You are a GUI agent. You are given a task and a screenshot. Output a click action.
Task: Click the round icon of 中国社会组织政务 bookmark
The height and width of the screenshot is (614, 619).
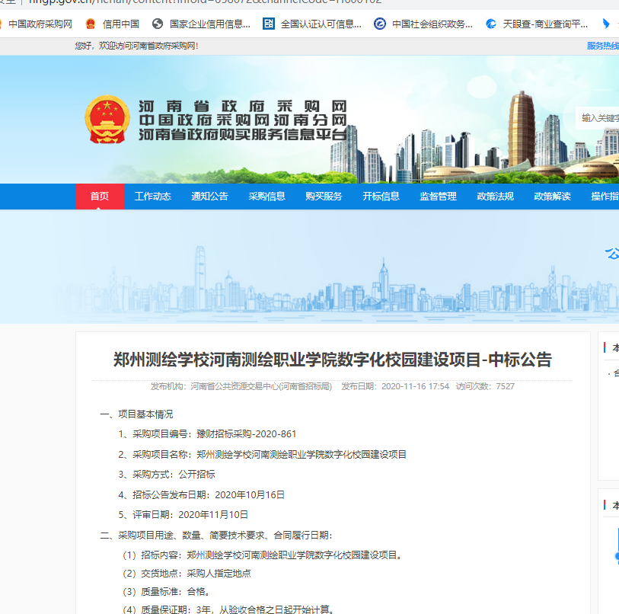coord(380,24)
